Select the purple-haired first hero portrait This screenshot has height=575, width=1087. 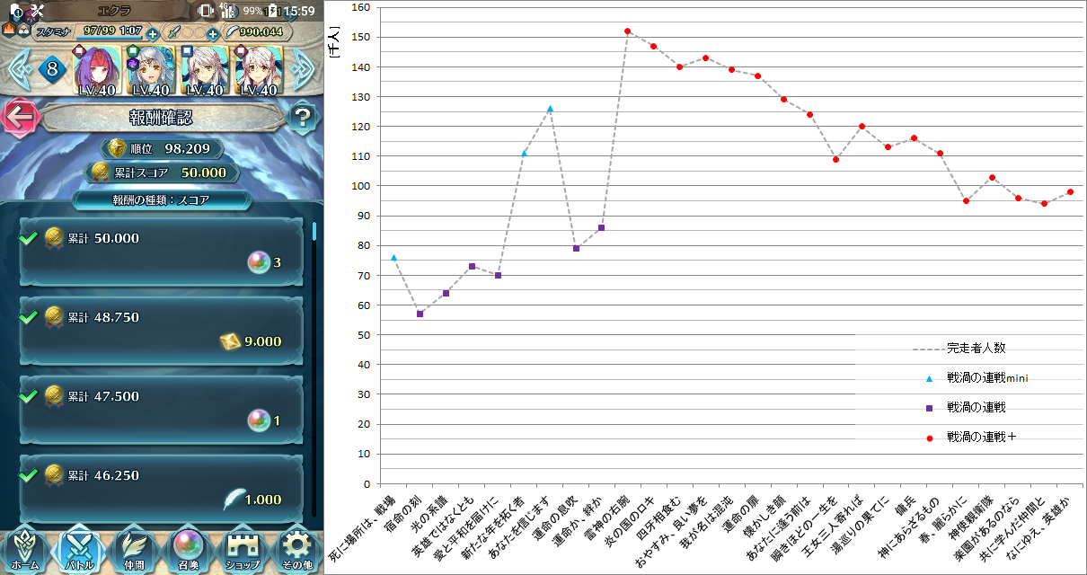pyautogui.click(x=96, y=70)
